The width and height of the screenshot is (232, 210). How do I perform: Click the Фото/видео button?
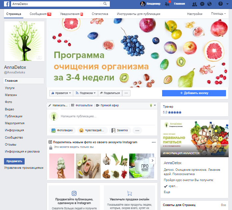pyautogui.click(x=62, y=130)
